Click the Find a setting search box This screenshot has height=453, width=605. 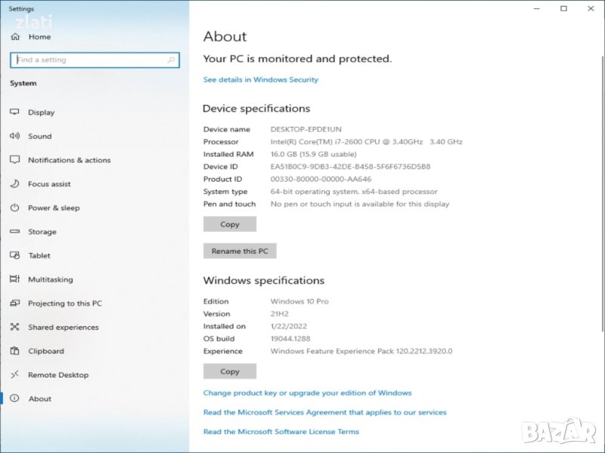[87, 60]
